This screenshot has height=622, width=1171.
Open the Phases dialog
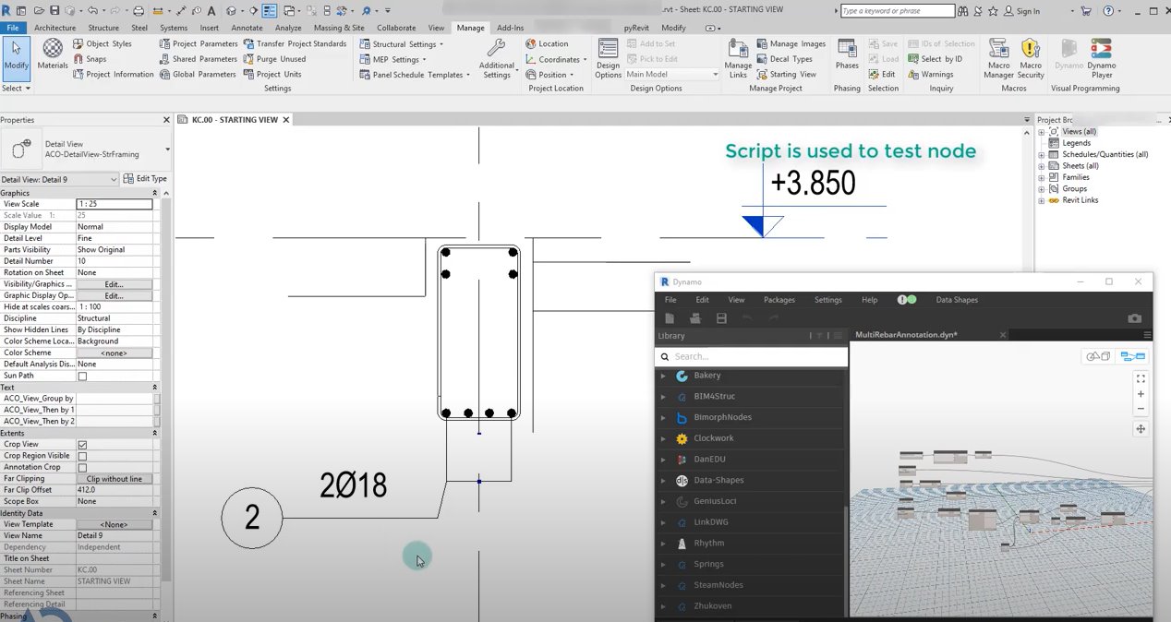tap(847, 54)
